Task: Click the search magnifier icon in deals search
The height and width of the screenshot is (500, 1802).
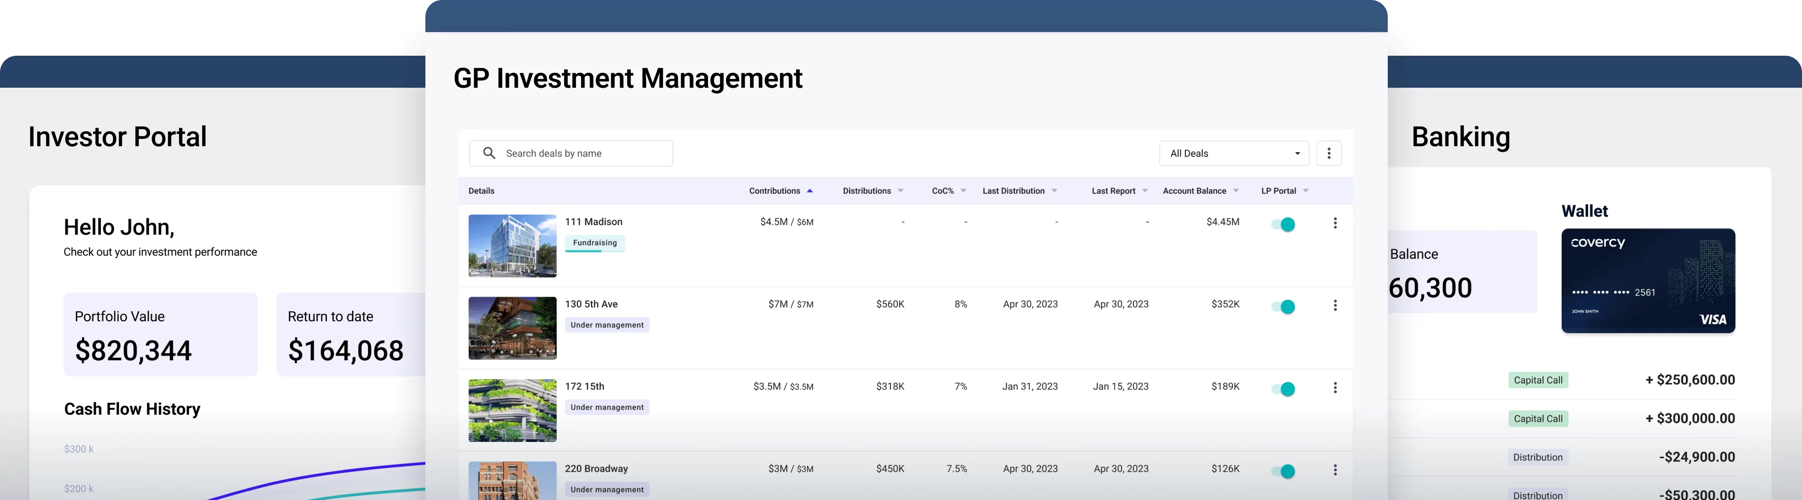Action: tap(490, 153)
